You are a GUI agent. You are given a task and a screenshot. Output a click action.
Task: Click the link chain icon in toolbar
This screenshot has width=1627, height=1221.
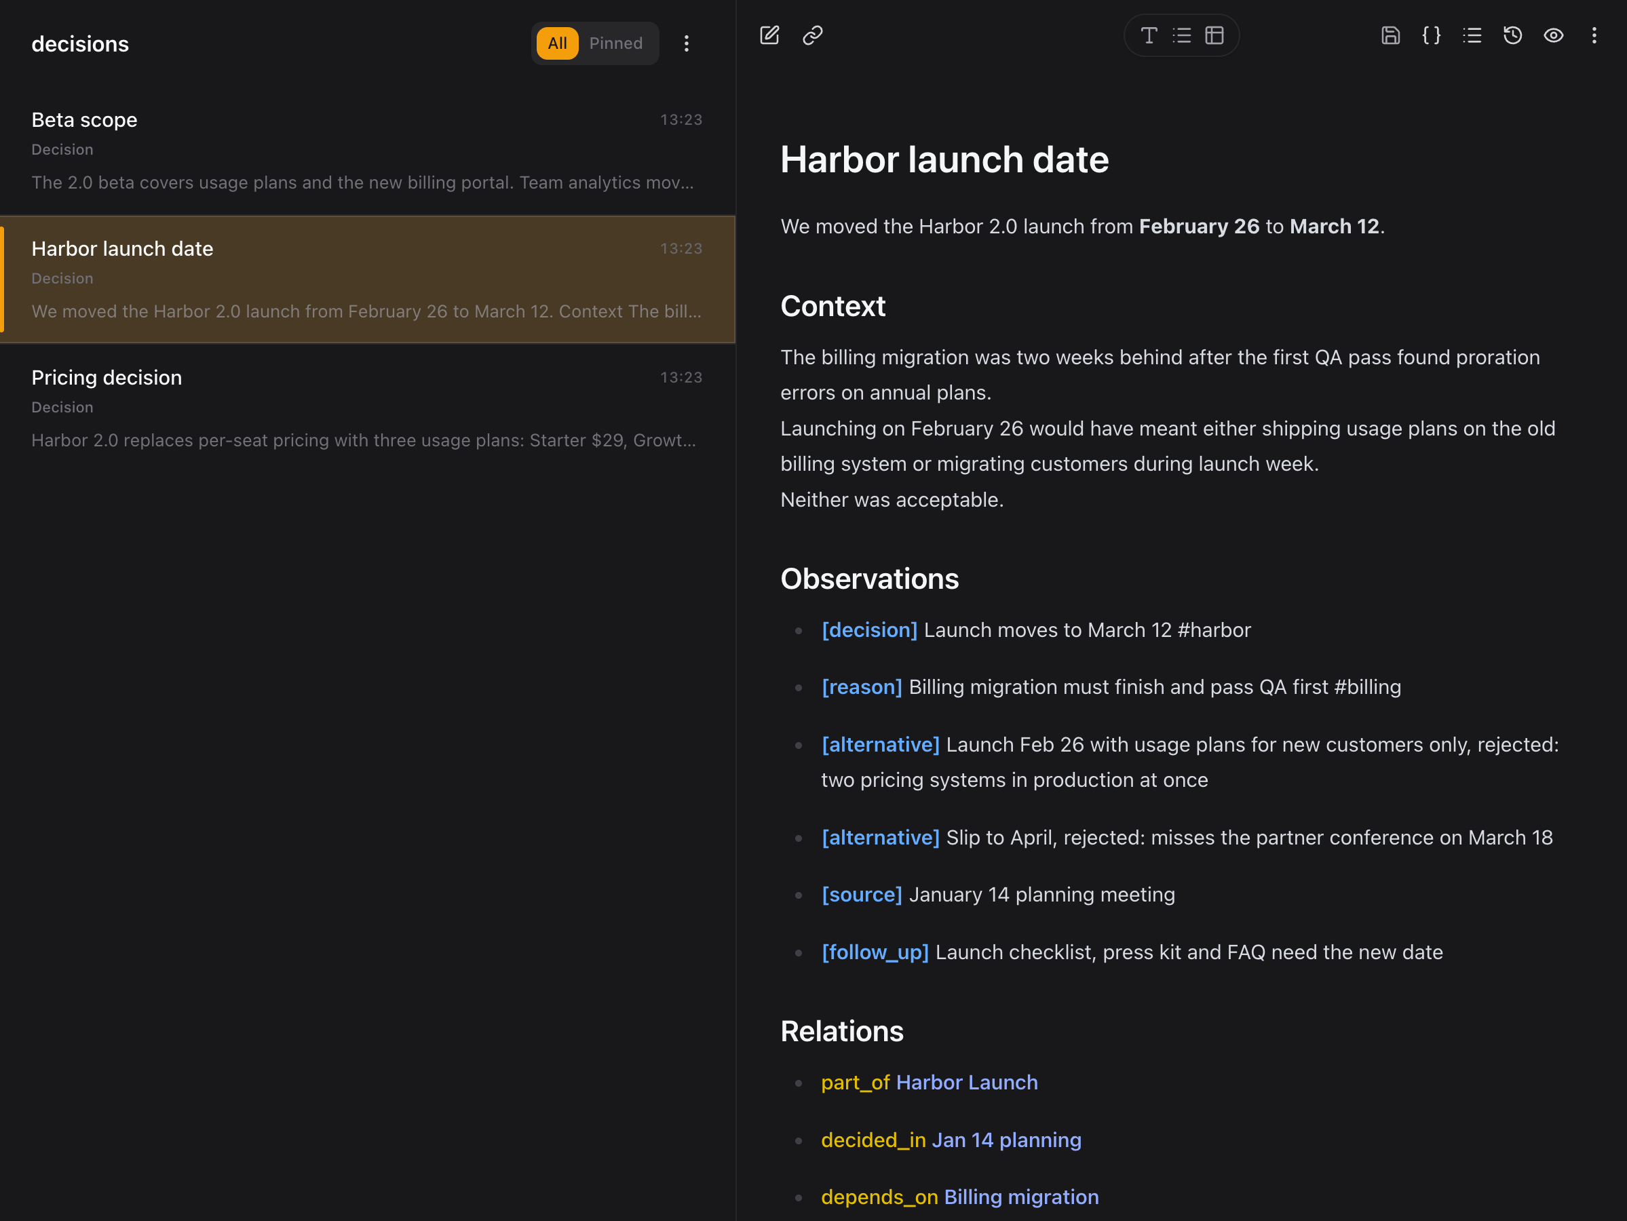[x=813, y=35]
